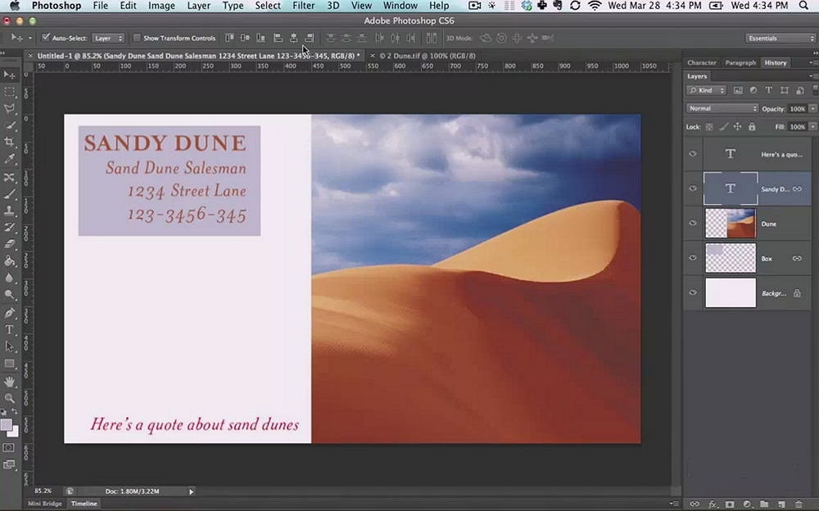This screenshot has width=819, height=511.
Task: Open the Normal blend mode dropdown
Action: (x=722, y=108)
